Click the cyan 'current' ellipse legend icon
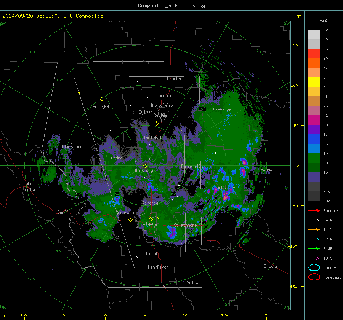 coord(314,267)
